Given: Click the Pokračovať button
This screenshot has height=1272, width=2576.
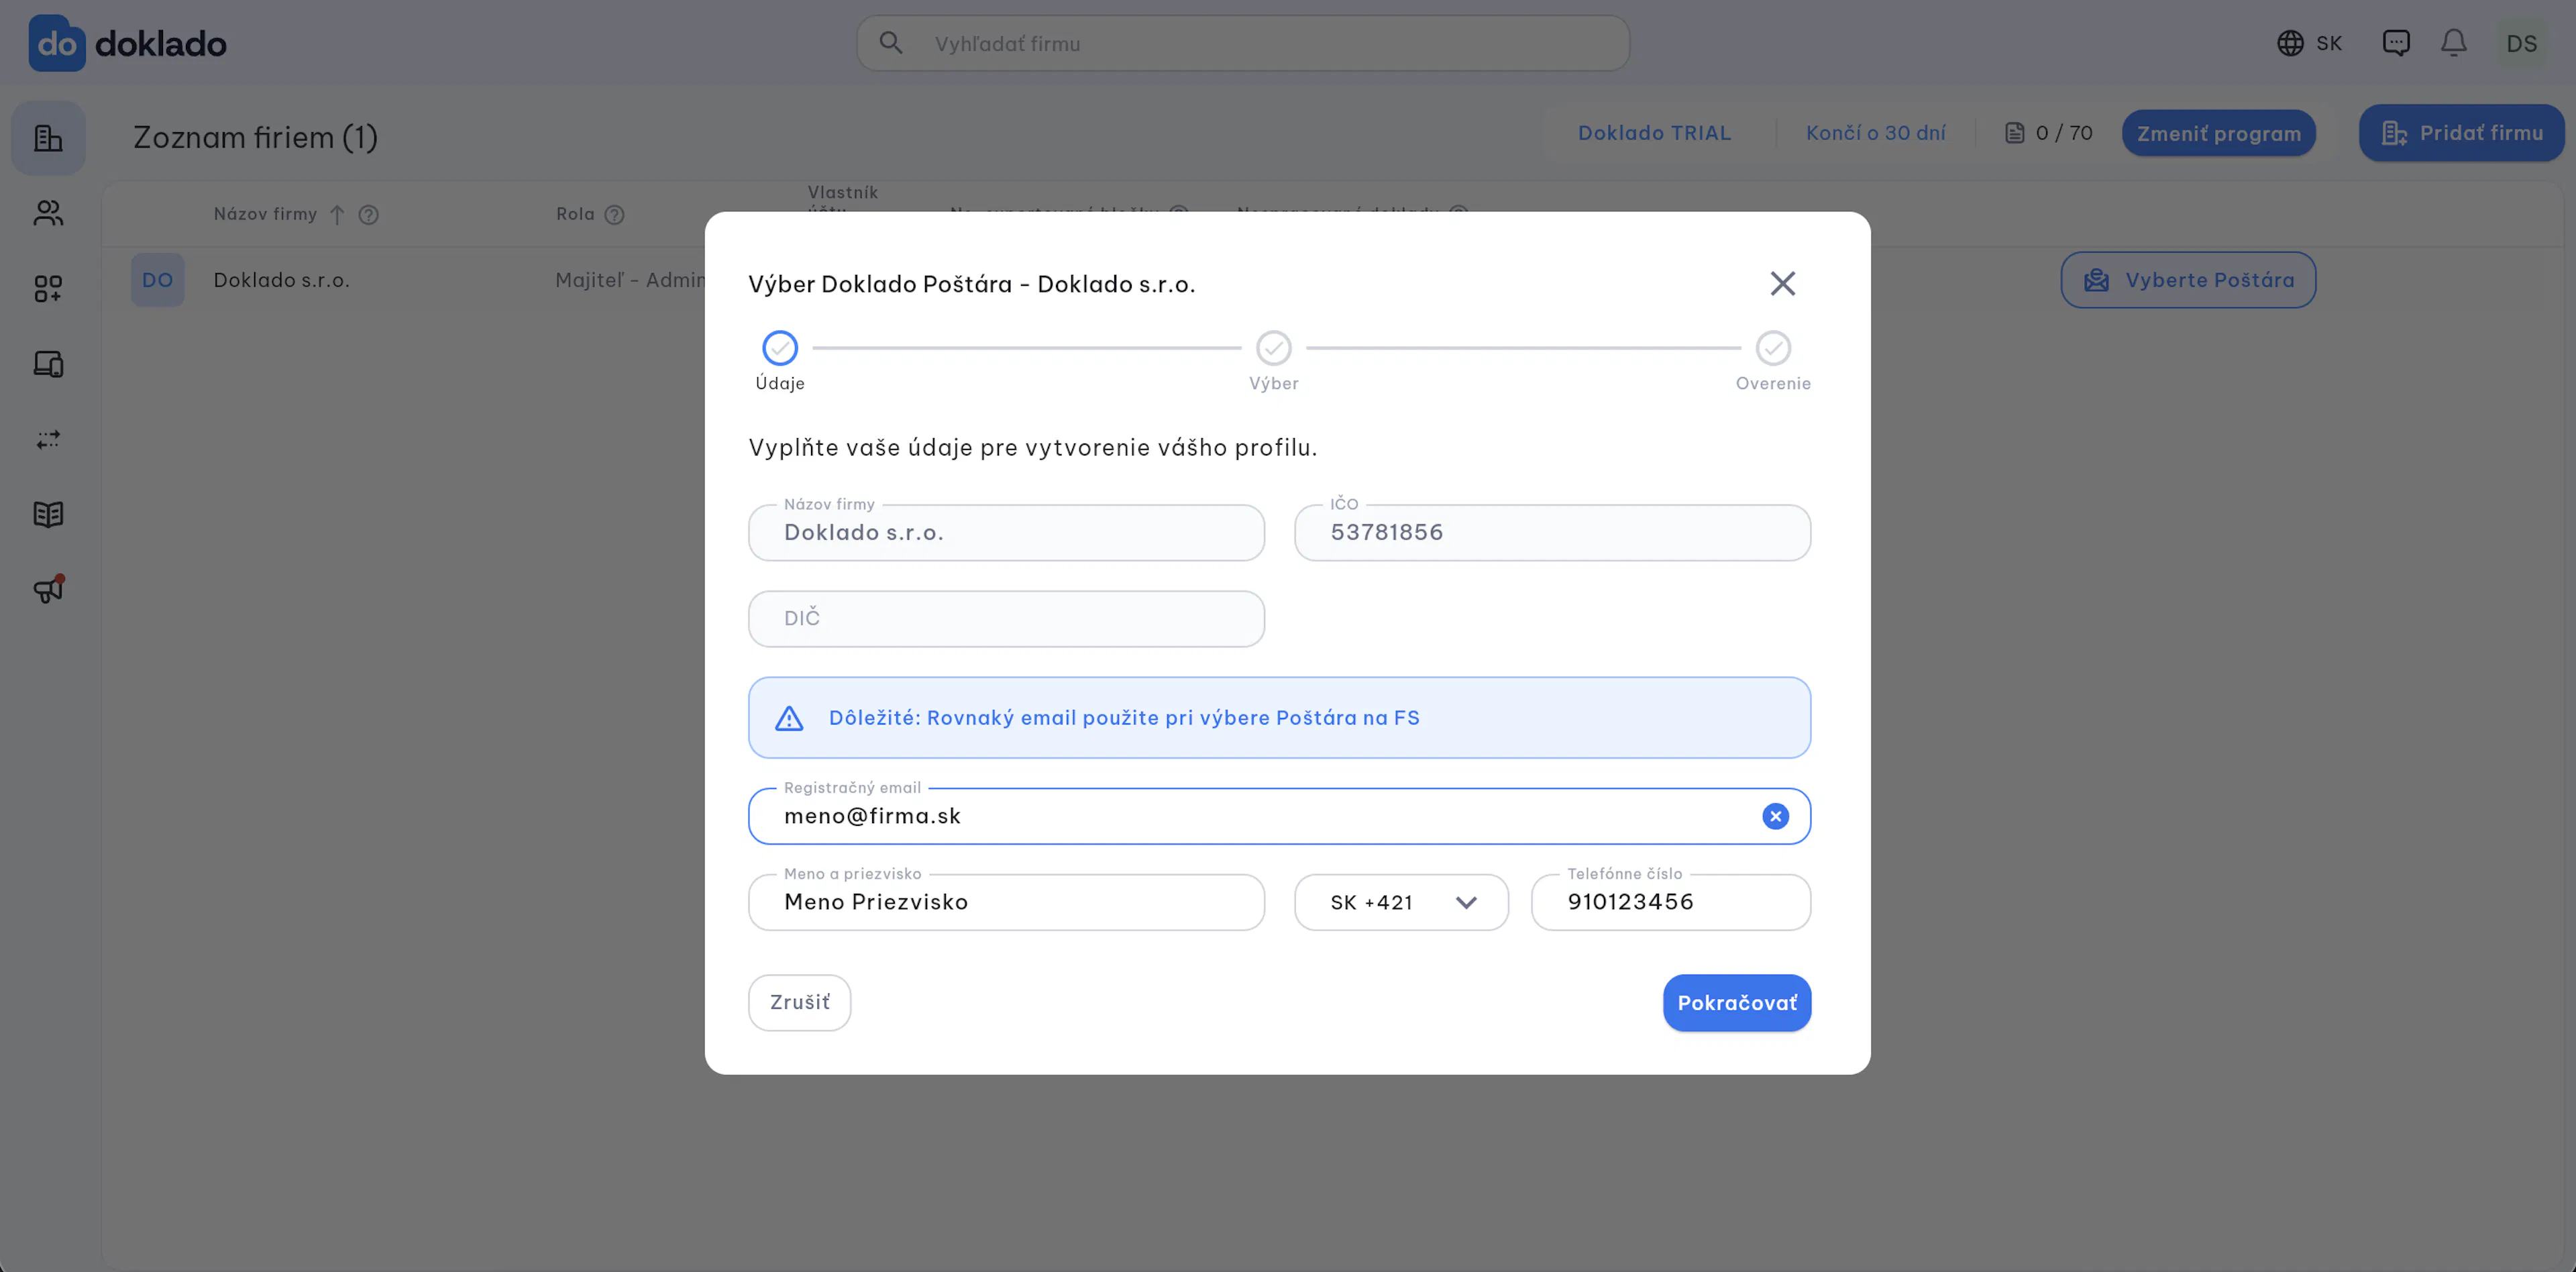Looking at the screenshot, I should [x=1737, y=1003].
